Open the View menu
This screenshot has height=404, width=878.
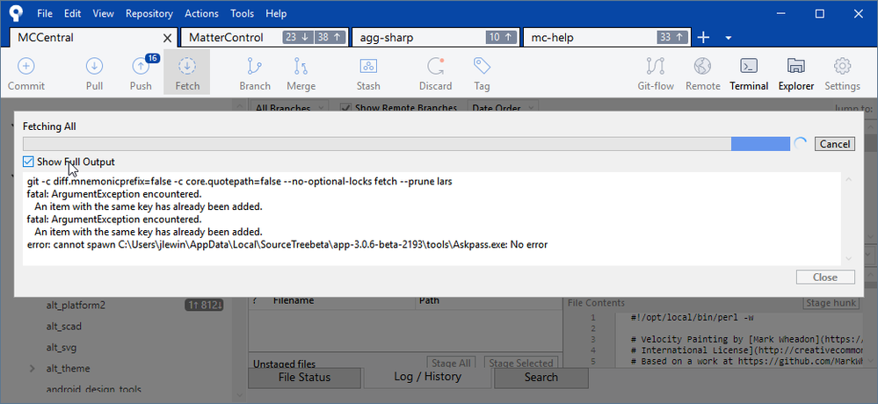[103, 13]
